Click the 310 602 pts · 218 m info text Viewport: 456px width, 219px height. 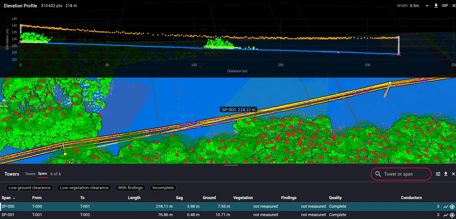pyautogui.click(x=59, y=6)
